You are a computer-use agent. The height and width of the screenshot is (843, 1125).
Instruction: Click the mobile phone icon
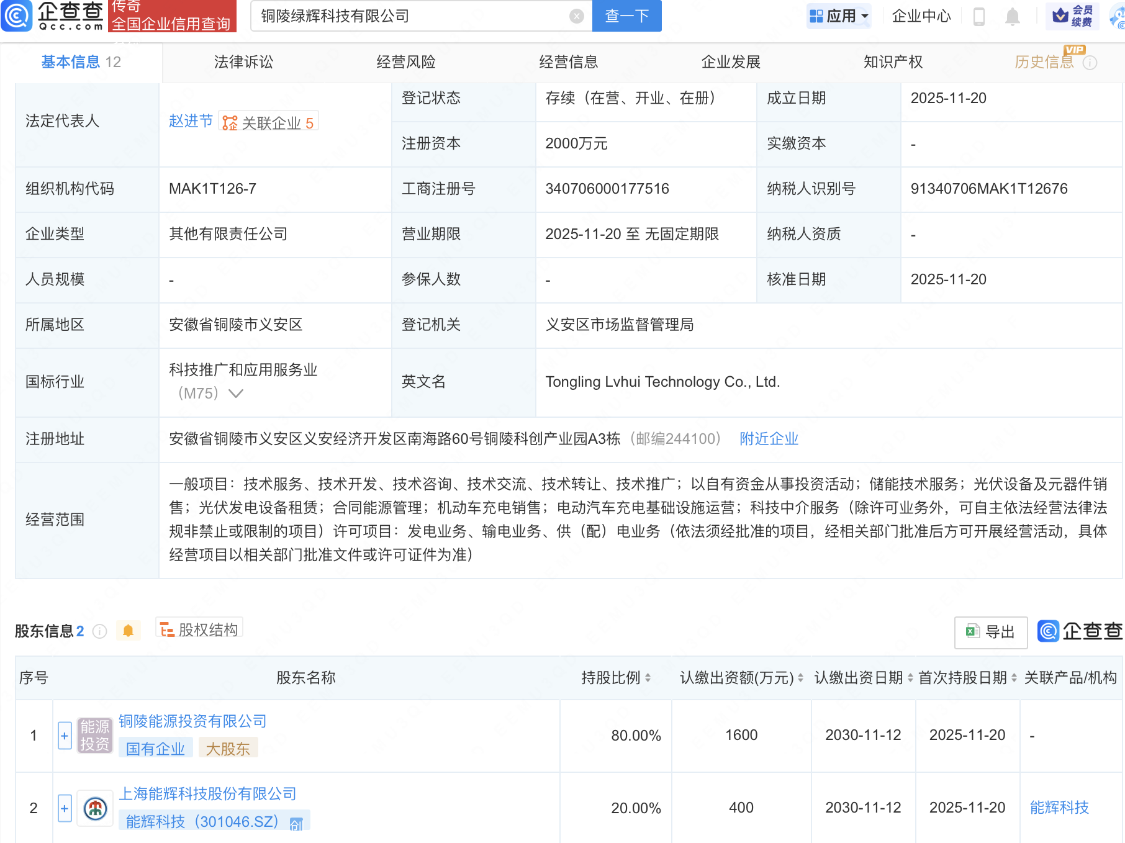point(979,16)
